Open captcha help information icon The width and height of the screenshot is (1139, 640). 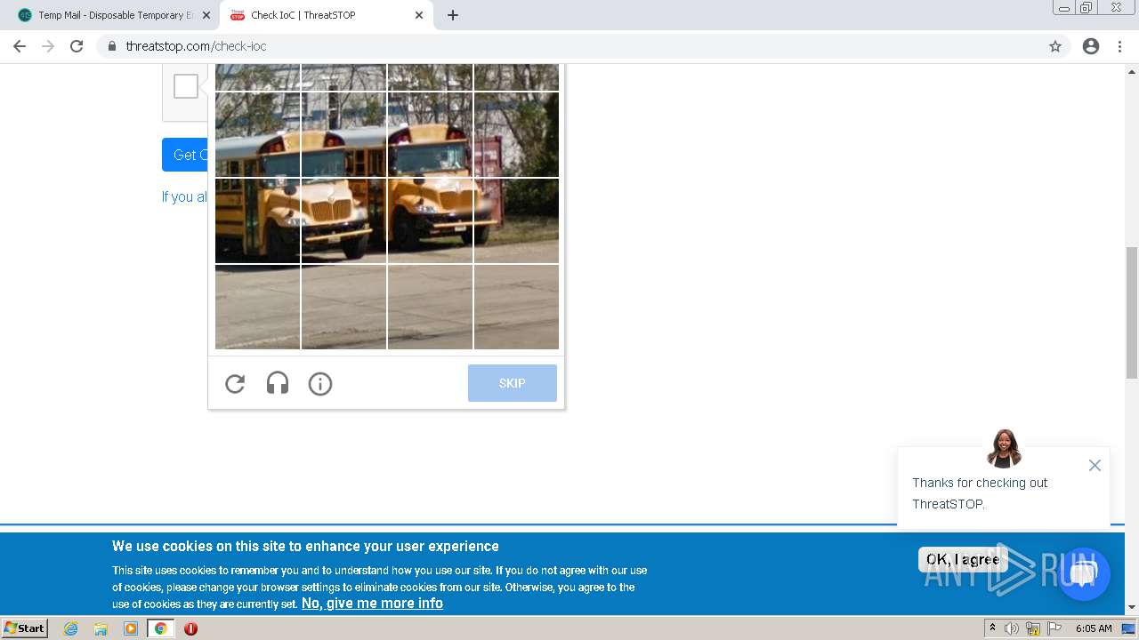(x=320, y=383)
